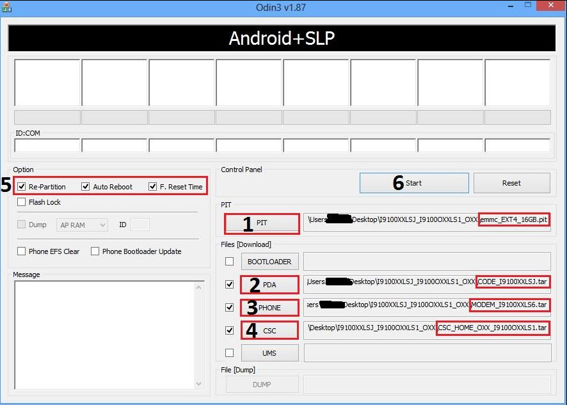The image size is (567, 405).
Task: Click the PDA path with CODE_I9100XXLSJ.tar
Action: (x=427, y=283)
